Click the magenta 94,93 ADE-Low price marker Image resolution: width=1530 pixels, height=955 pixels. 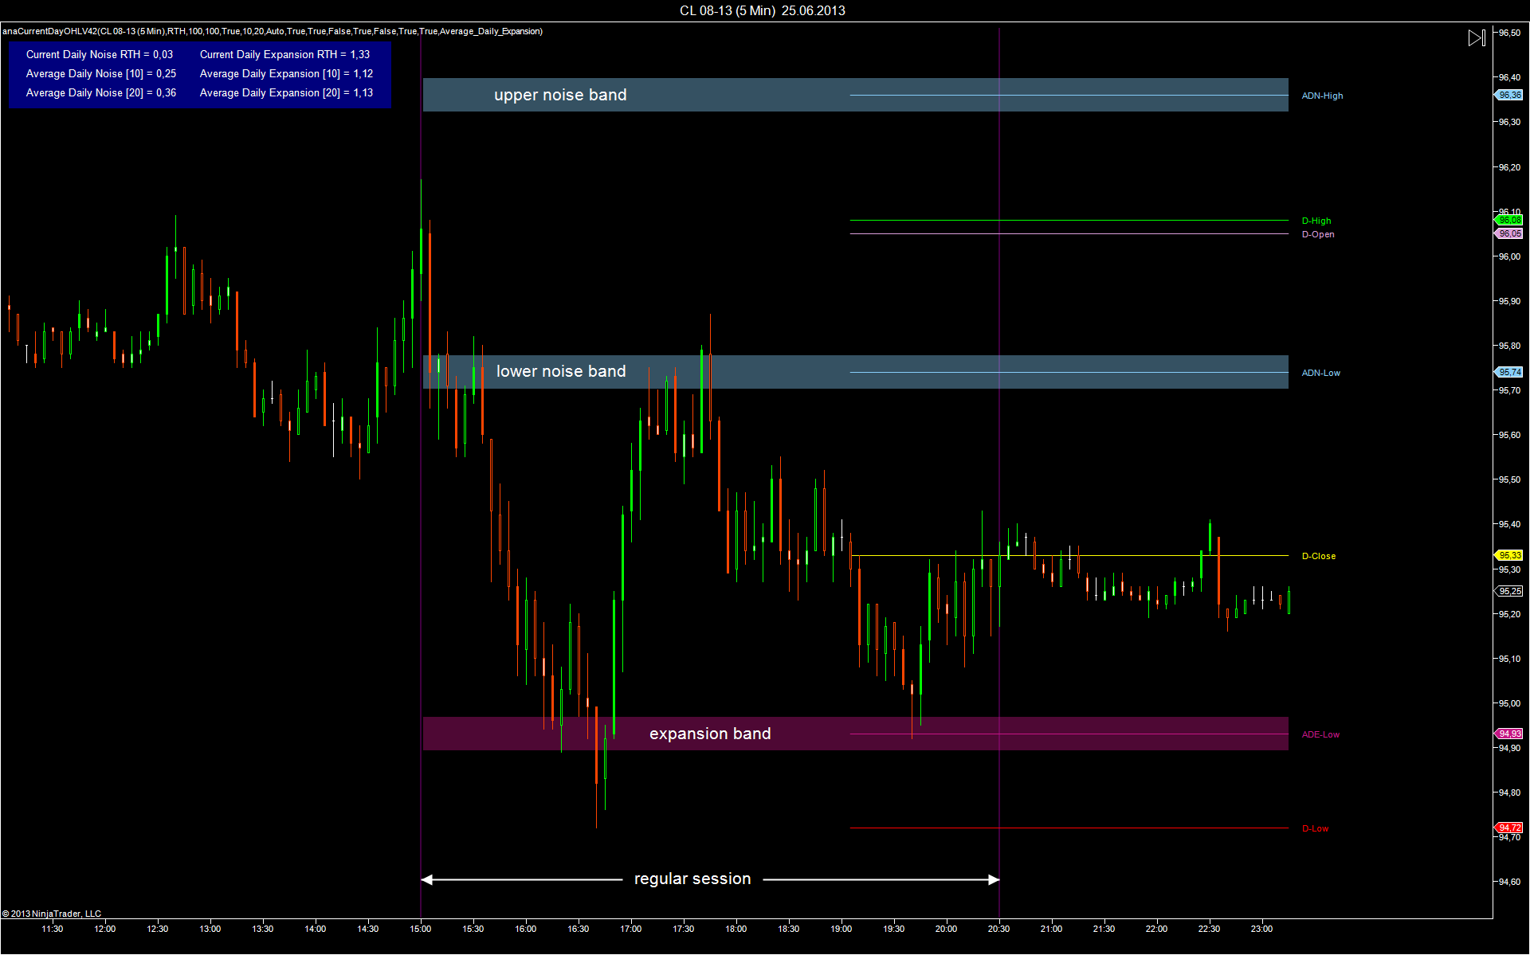coord(1509,734)
